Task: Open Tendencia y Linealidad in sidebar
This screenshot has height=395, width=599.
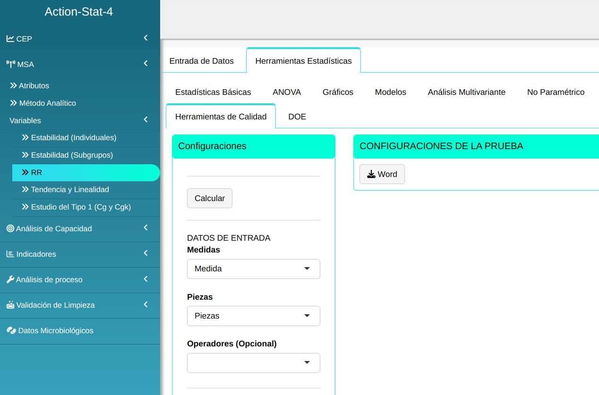Action: point(70,190)
